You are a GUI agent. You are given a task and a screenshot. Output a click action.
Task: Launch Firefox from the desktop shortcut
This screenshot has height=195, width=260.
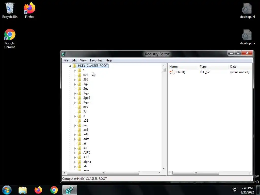coord(29,10)
